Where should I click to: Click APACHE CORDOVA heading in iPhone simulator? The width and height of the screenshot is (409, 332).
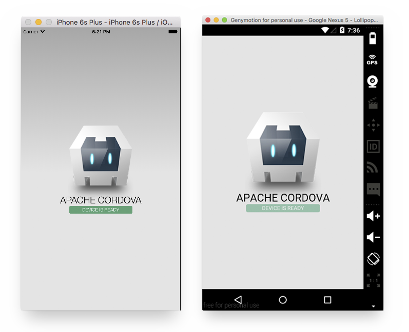coord(101,200)
